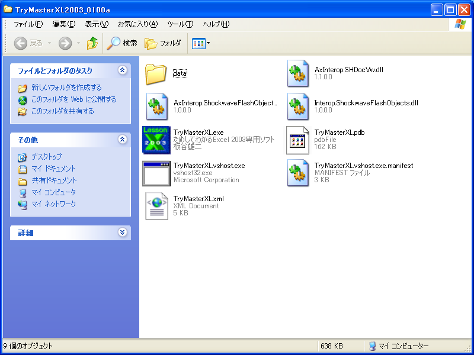Click the 638 KB status bar size

(x=332, y=346)
